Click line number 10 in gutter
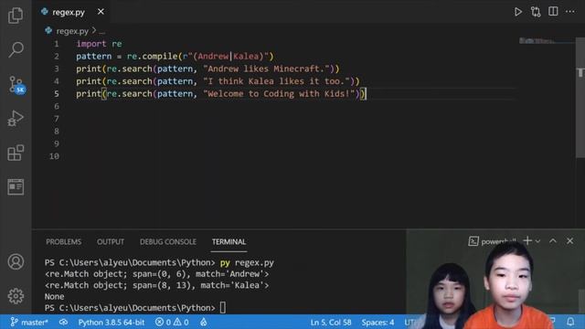The image size is (585, 329). 55,156
